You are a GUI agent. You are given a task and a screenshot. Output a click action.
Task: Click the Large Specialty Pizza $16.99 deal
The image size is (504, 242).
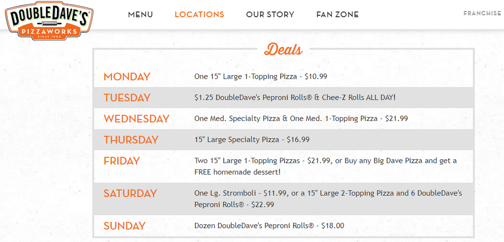(252, 140)
